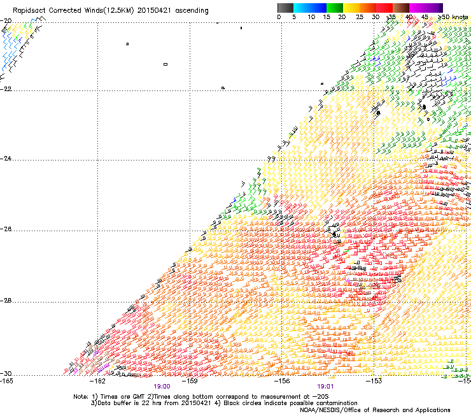Click the blue 10-15 knots legend swatch
The height and width of the screenshot is (414, 471).
pyautogui.click(x=318, y=8)
